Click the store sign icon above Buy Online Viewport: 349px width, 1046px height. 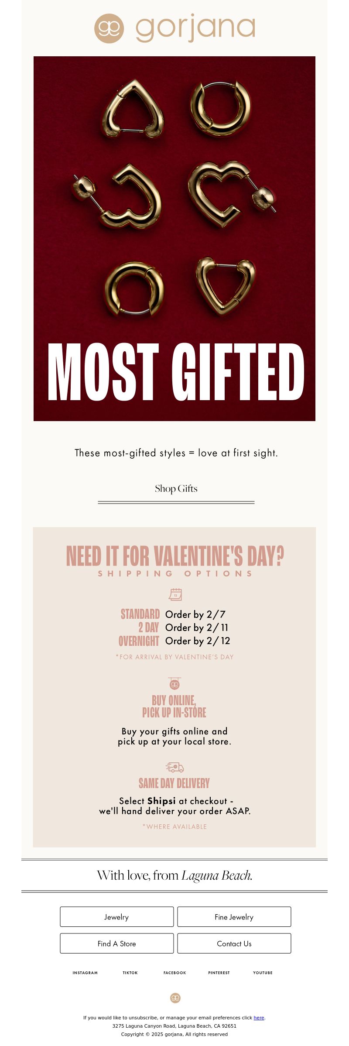point(174,683)
